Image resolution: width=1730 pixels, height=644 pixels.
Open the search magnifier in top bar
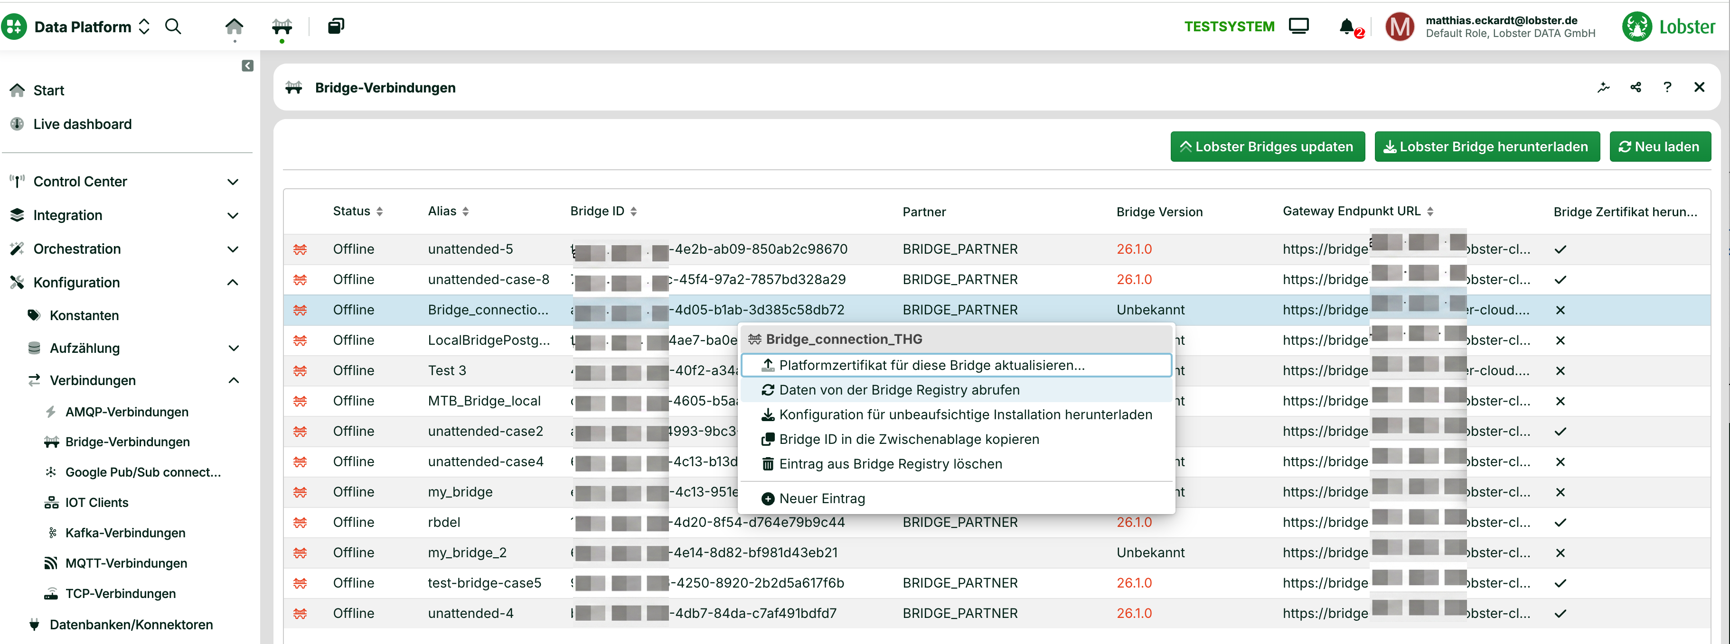pos(173,27)
